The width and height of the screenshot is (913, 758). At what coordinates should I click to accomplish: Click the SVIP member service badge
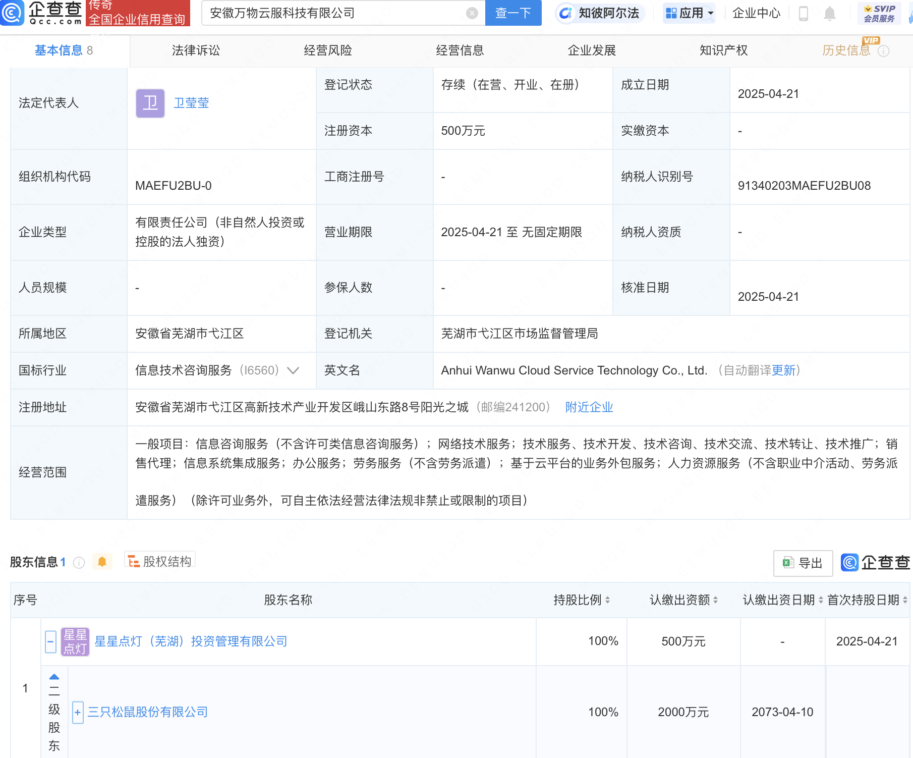pyautogui.click(x=879, y=13)
